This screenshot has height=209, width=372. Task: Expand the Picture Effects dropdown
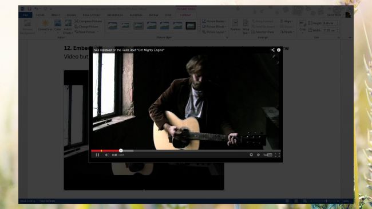coord(214,26)
